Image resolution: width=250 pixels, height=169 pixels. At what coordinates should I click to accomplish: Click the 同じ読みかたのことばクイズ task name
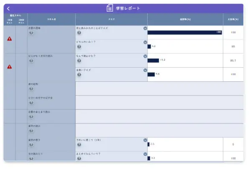pos(92,28)
